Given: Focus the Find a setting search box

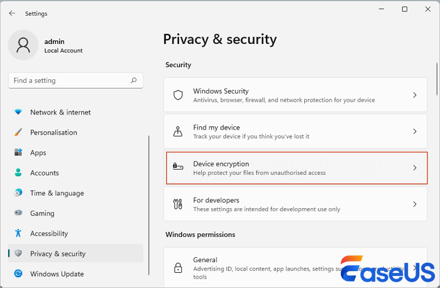Looking at the screenshot, I should coord(69,80).
